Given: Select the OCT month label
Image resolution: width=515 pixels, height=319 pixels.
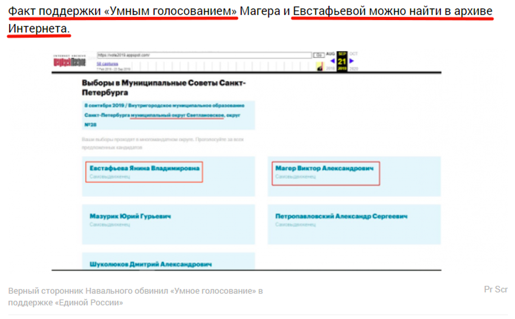Looking at the screenshot, I should (354, 54).
